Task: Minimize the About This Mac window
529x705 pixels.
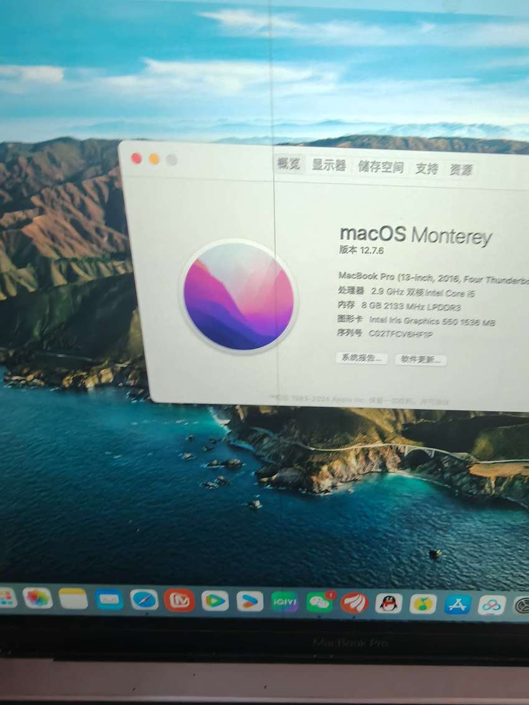Action: (x=154, y=159)
